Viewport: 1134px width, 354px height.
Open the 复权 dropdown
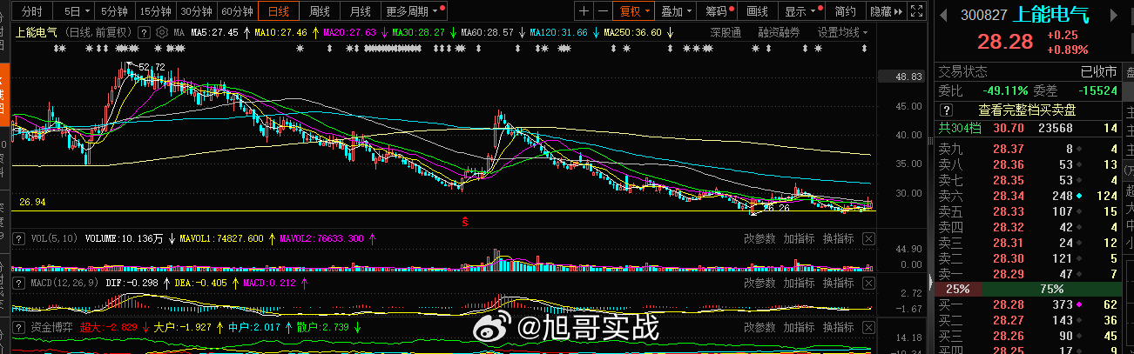click(634, 11)
